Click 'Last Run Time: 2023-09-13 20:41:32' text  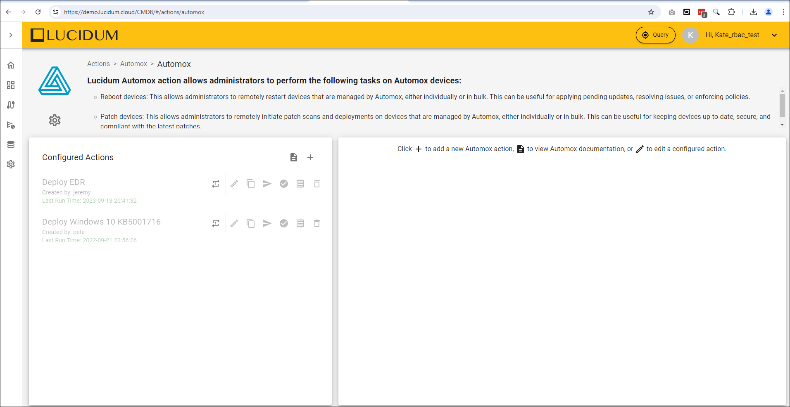[x=89, y=201]
